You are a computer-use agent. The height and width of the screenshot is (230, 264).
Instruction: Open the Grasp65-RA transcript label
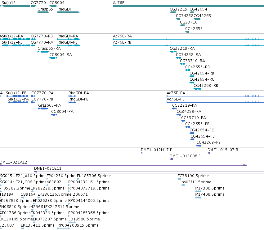click(x=49, y=49)
